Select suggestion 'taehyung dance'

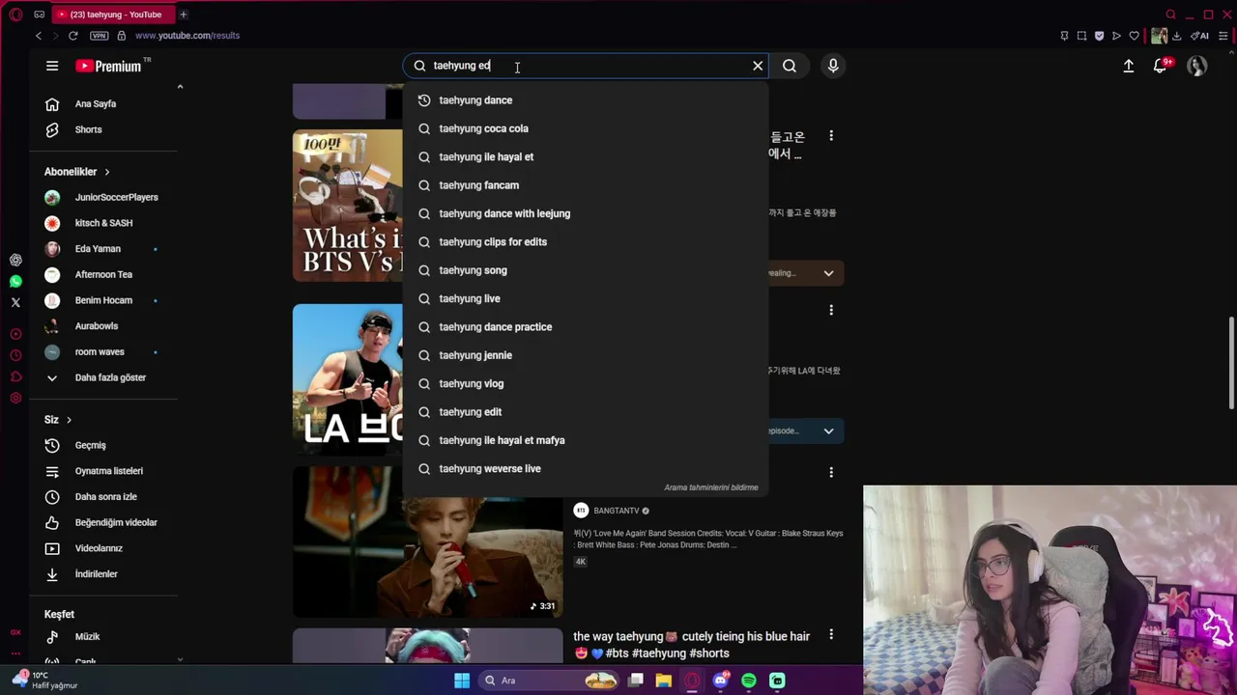coord(586,100)
